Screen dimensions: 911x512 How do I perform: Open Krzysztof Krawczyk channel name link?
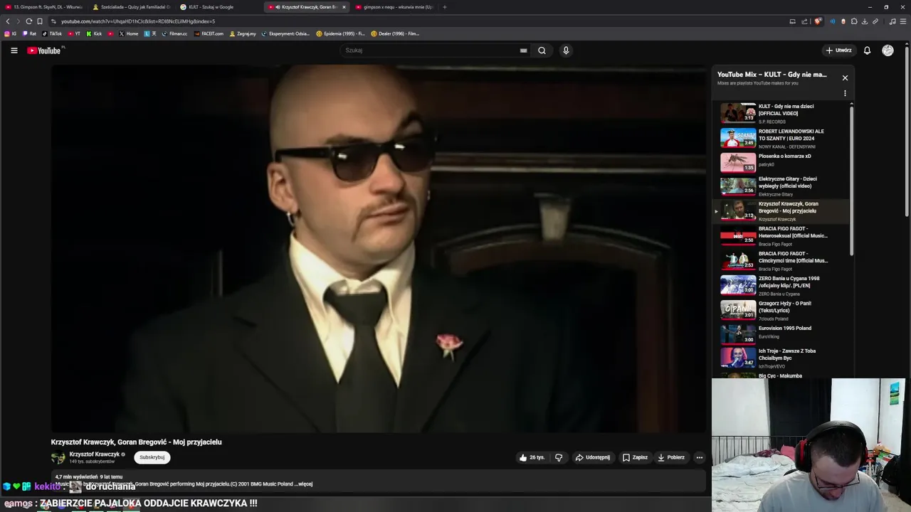[x=95, y=454]
